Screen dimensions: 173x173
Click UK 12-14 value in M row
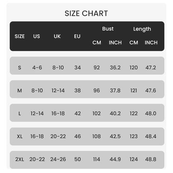[58, 91]
